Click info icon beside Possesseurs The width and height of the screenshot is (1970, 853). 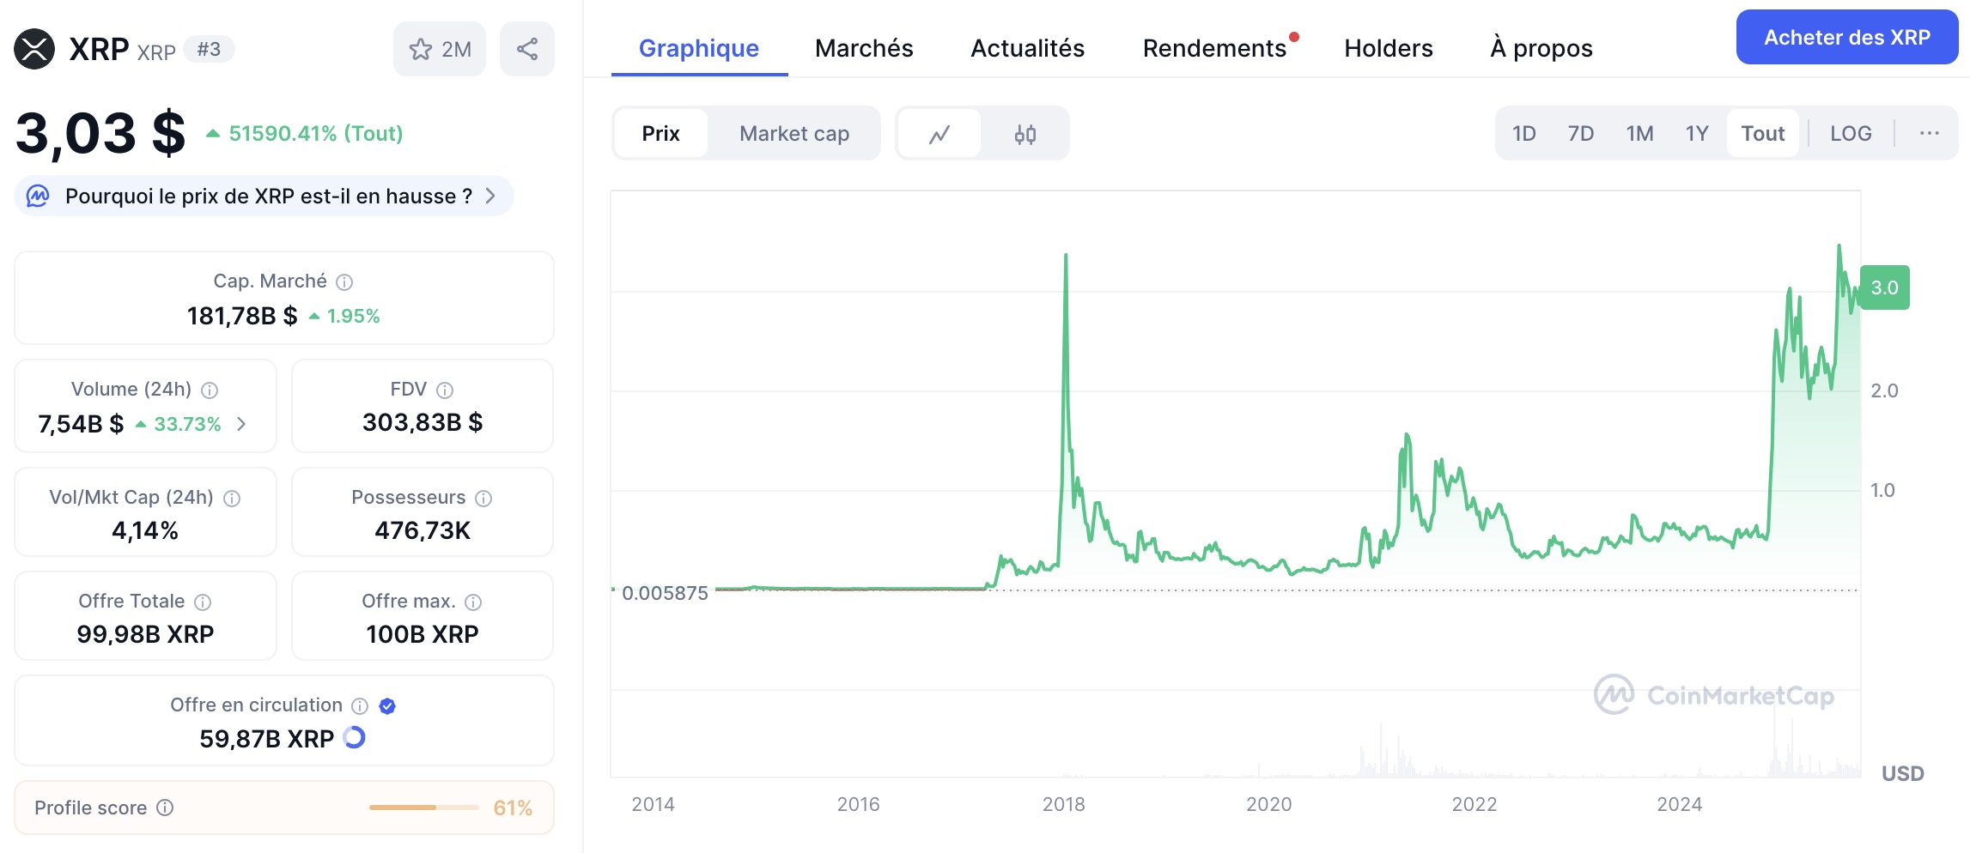[x=483, y=499]
